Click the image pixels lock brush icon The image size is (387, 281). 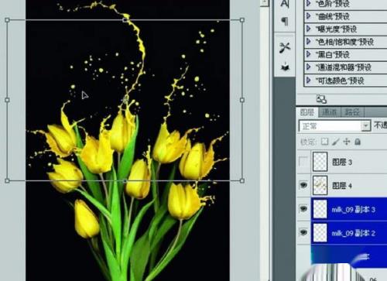click(x=336, y=142)
